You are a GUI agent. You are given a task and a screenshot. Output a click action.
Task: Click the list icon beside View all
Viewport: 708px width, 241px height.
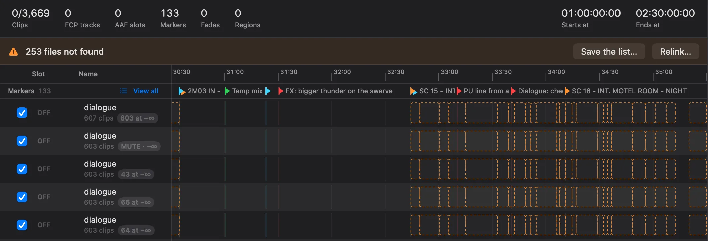click(124, 91)
